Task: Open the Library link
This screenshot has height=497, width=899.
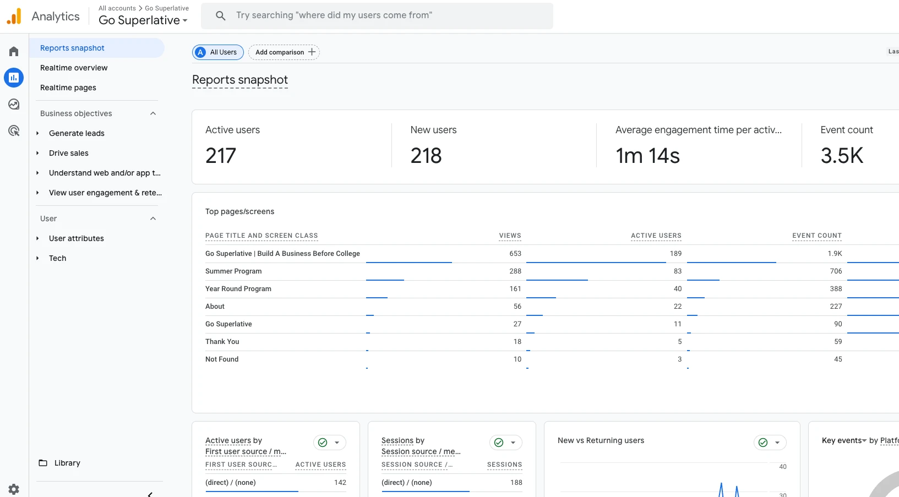Action: (67, 463)
